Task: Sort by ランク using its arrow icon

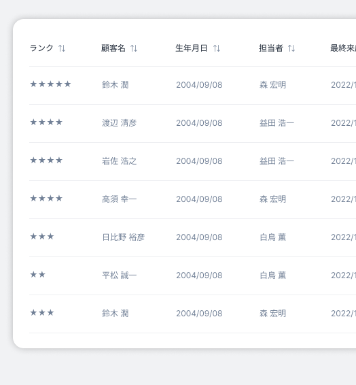Action: [x=62, y=48]
